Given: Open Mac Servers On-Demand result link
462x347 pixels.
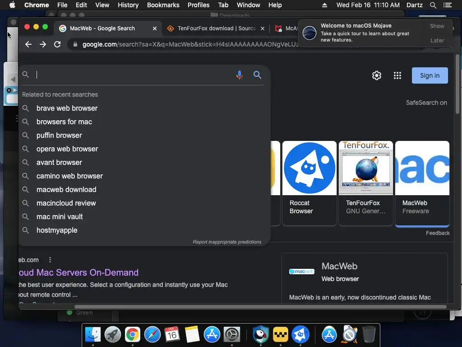Looking at the screenshot, I should click(79, 272).
